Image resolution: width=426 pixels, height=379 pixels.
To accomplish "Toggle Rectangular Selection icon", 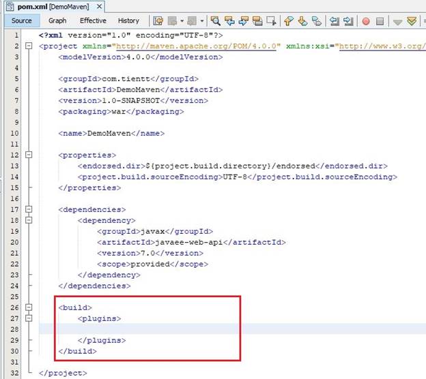I will click(x=271, y=20).
